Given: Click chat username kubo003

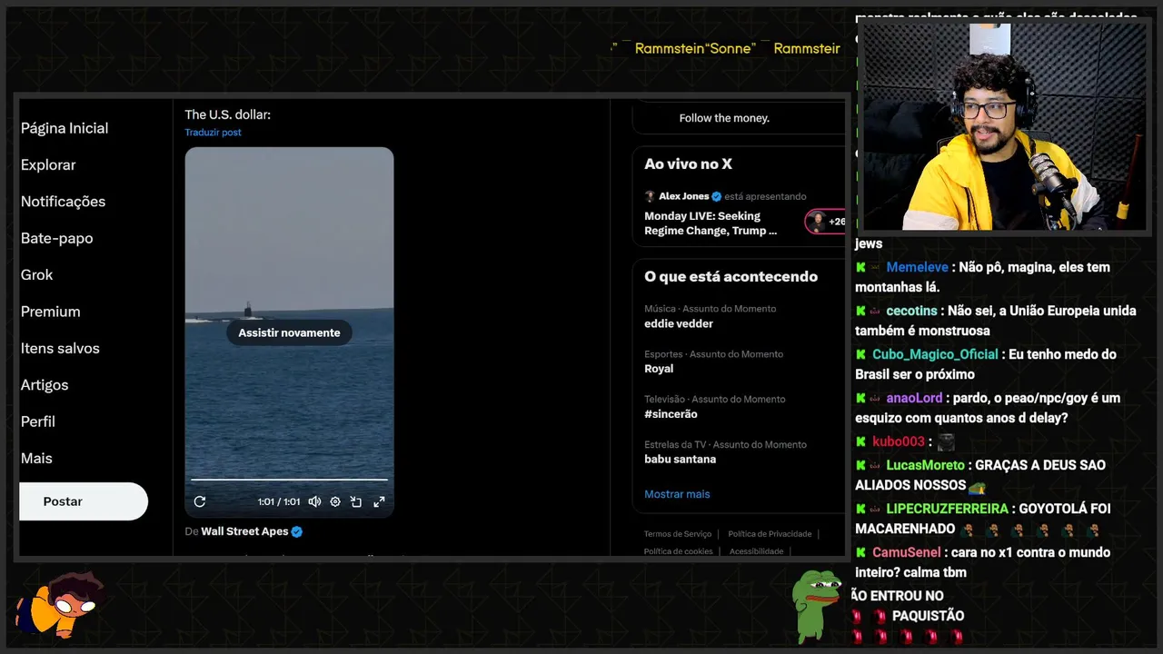Looking at the screenshot, I should (x=898, y=441).
